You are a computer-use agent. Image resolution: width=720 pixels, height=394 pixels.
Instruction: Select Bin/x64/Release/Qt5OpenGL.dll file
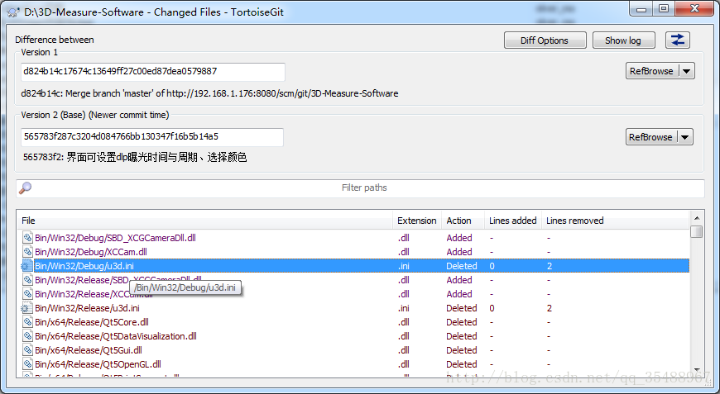click(98, 364)
